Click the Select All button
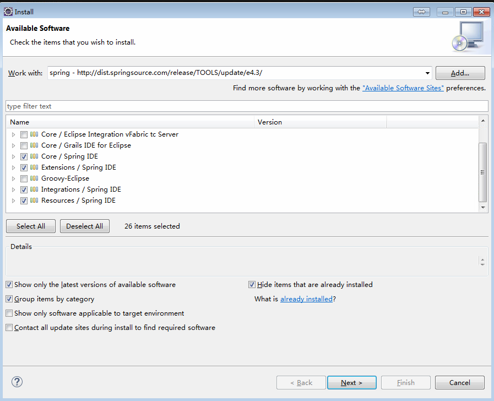This screenshot has width=494, height=401. pos(30,226)
